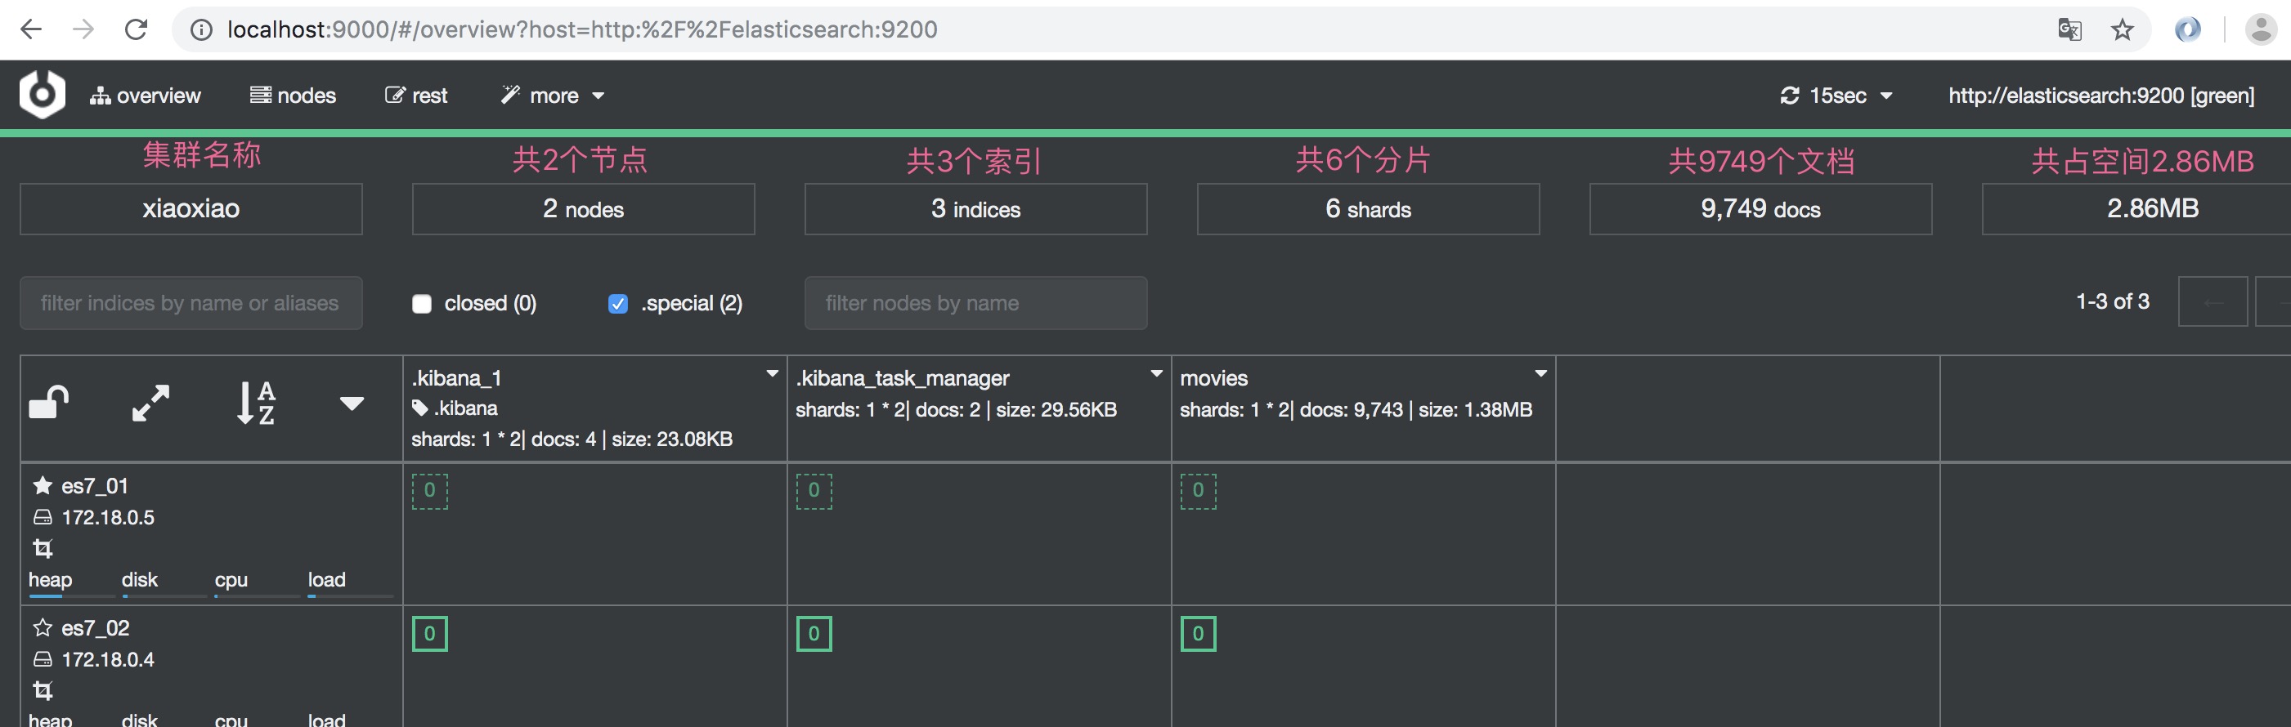2291x727 pixels.
Task: Click the reload page icon in browser
Action: click(136, 29)
